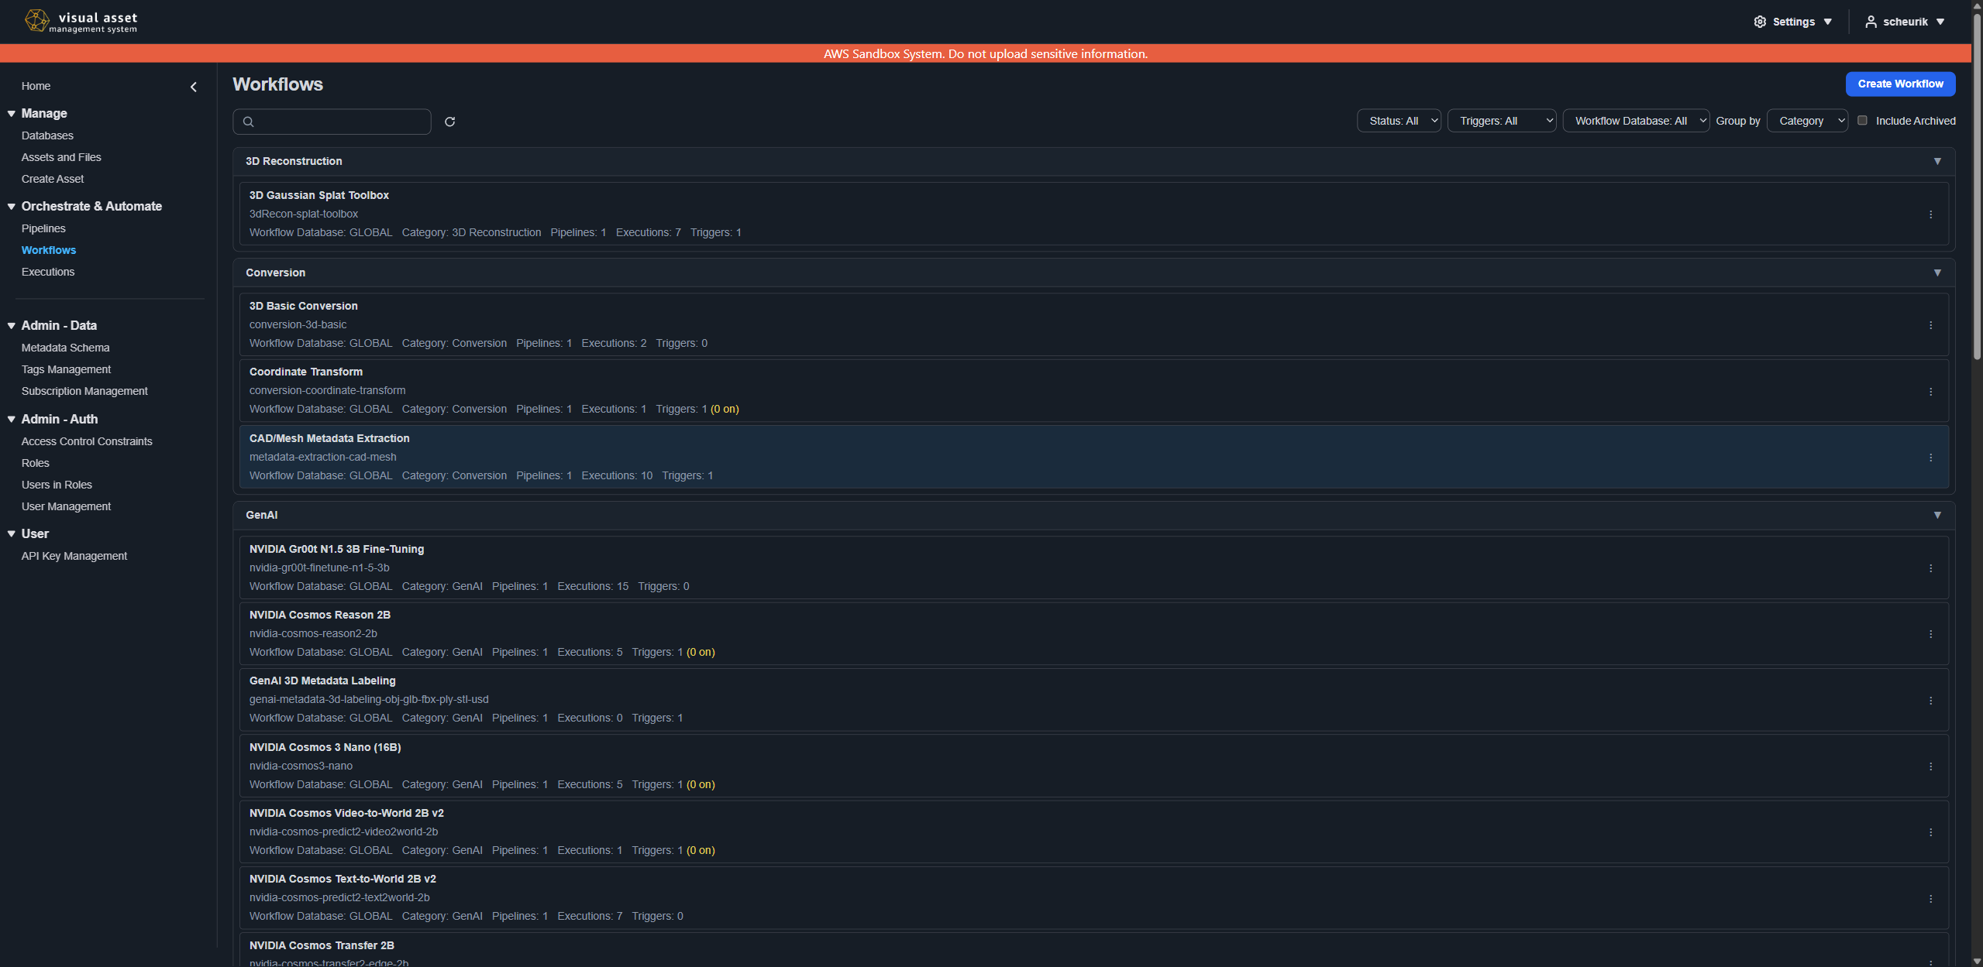Collapse the Conversion group

1937,273
